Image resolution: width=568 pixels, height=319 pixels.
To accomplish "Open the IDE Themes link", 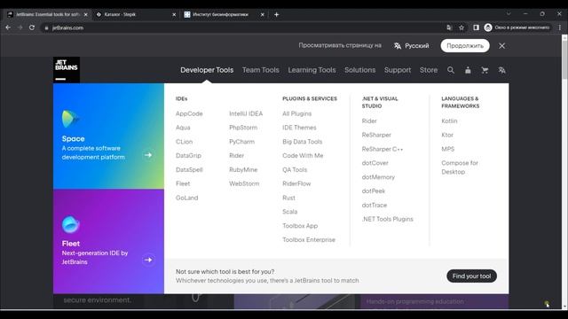I will [x=299, y=128].
